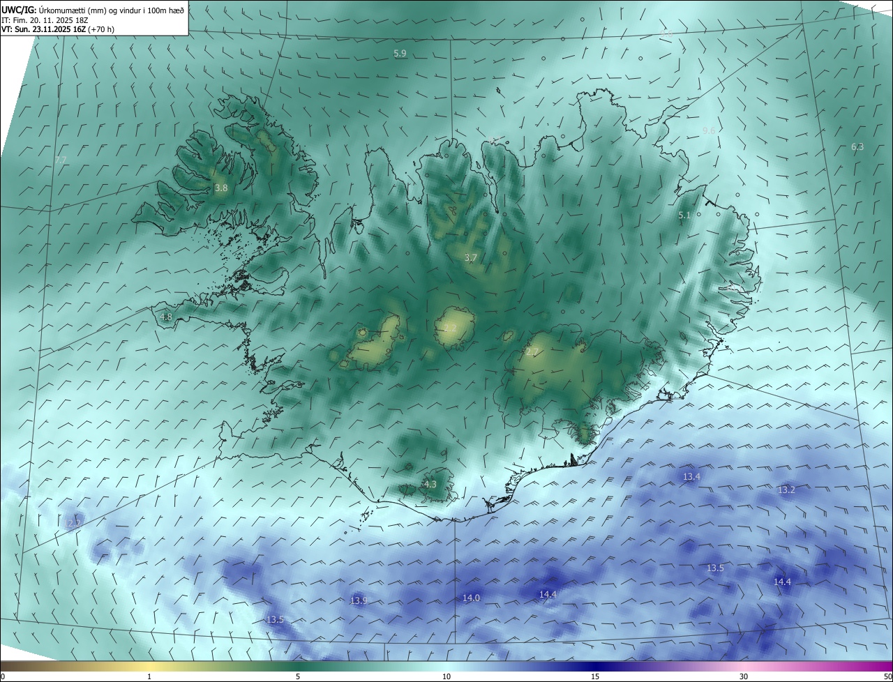Viewport: 893px width, 682px height.
Task: Click the "13.2" value over the southeast sea
Action: (786, 490)
